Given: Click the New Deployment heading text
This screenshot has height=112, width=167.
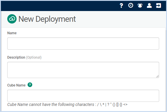Looking at the screenshot, I should 47,19.
